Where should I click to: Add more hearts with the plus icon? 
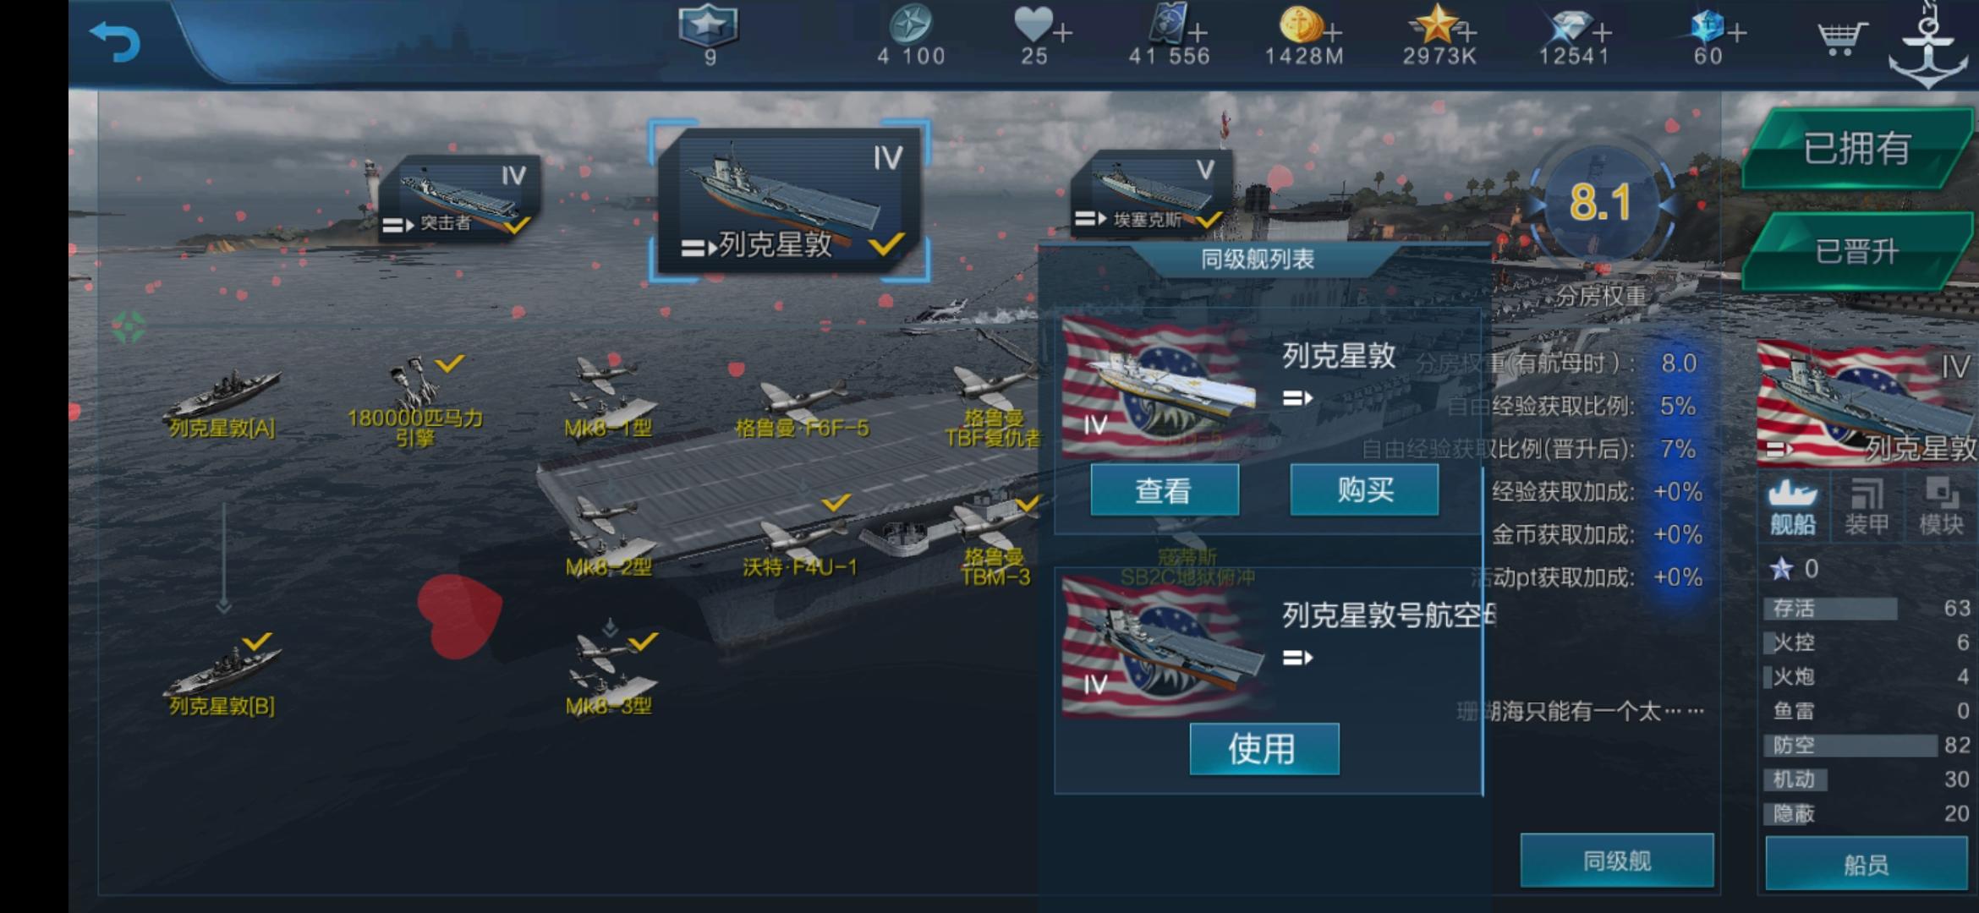(x=1062, y=34)
